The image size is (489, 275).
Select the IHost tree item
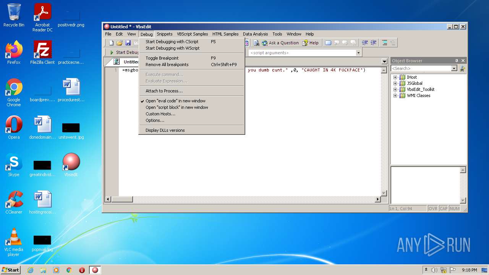(412, 77)
